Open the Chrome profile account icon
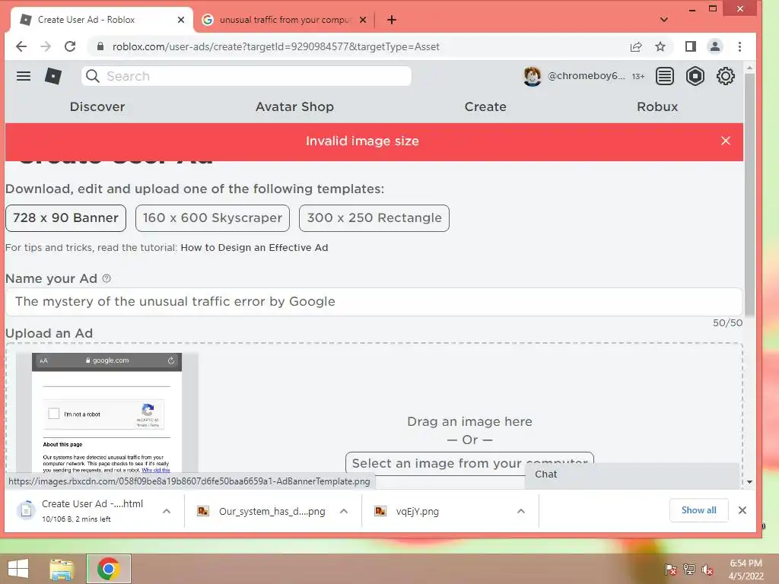 coord(715,46)
